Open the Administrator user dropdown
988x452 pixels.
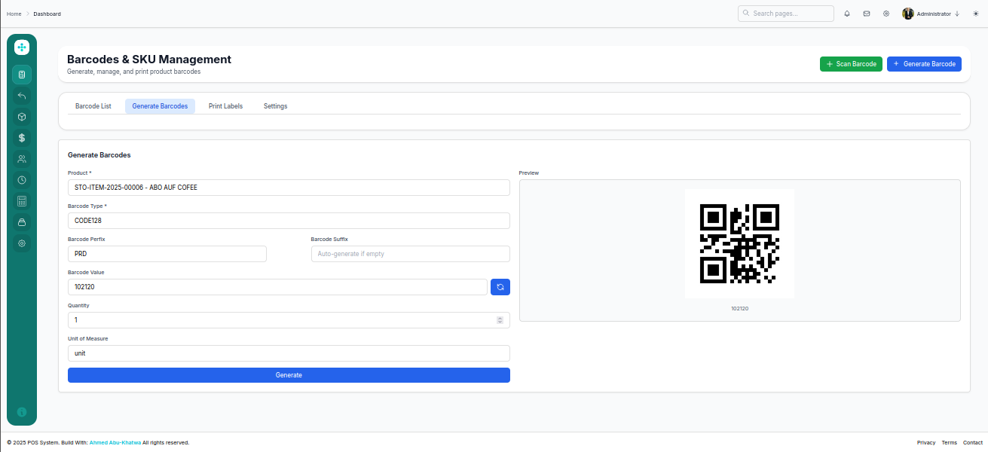click(x=931, y=14)
